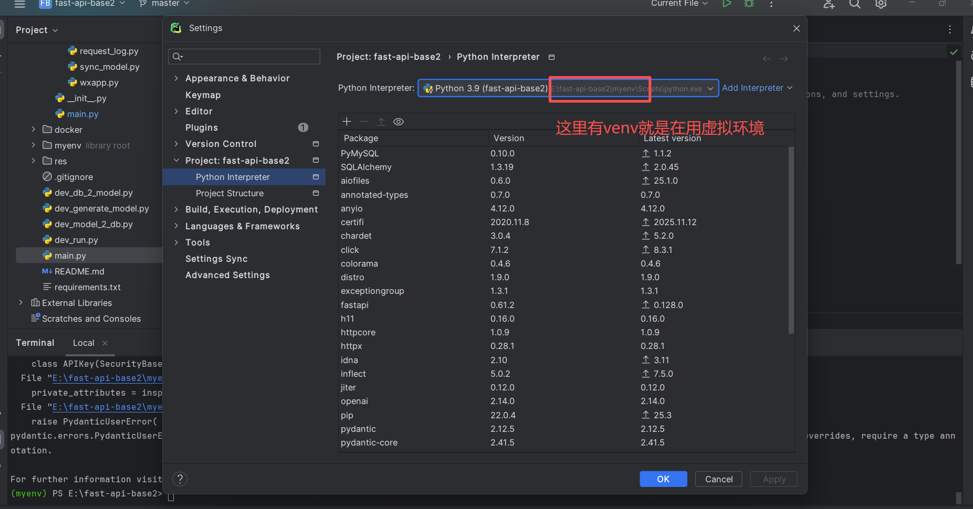Click the Debug bug icon

coord(749,4)
